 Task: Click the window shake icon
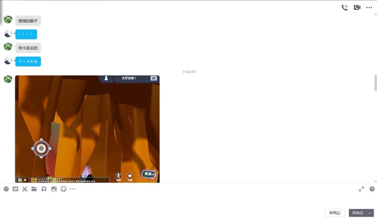[x=64, y=189]
